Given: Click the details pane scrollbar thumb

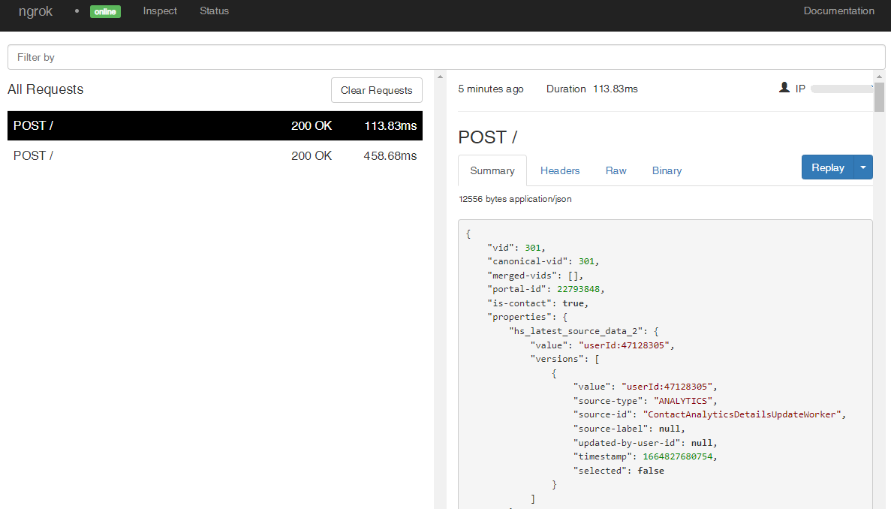Looking at the screenshot, I should (879, 97).
